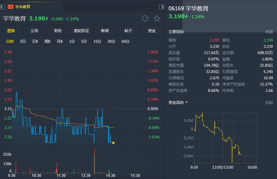The height and width of the screenshot is (179, 277).
Task: Click the 宇华教育 stock tab title
Action: tap(23, 7)
